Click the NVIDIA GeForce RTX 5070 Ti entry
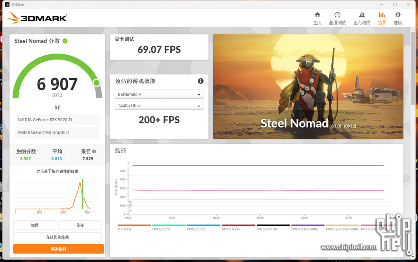Screen dimensions: 418x262 coord(57,120)
